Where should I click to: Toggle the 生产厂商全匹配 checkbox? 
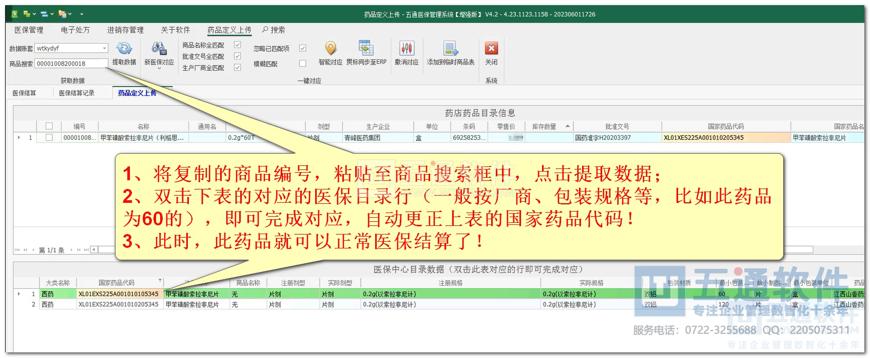point(238,68)
